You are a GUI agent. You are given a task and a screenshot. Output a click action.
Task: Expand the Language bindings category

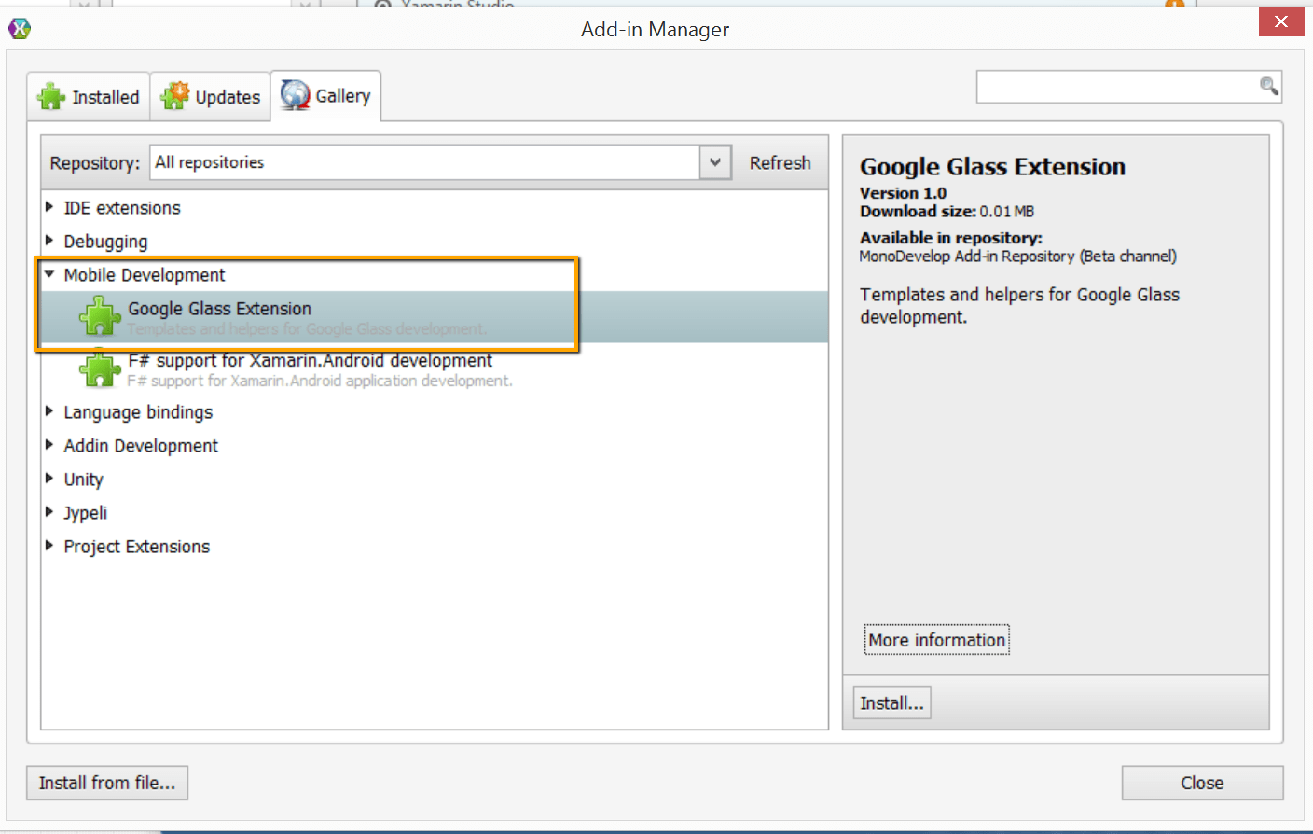pos(49,411)
